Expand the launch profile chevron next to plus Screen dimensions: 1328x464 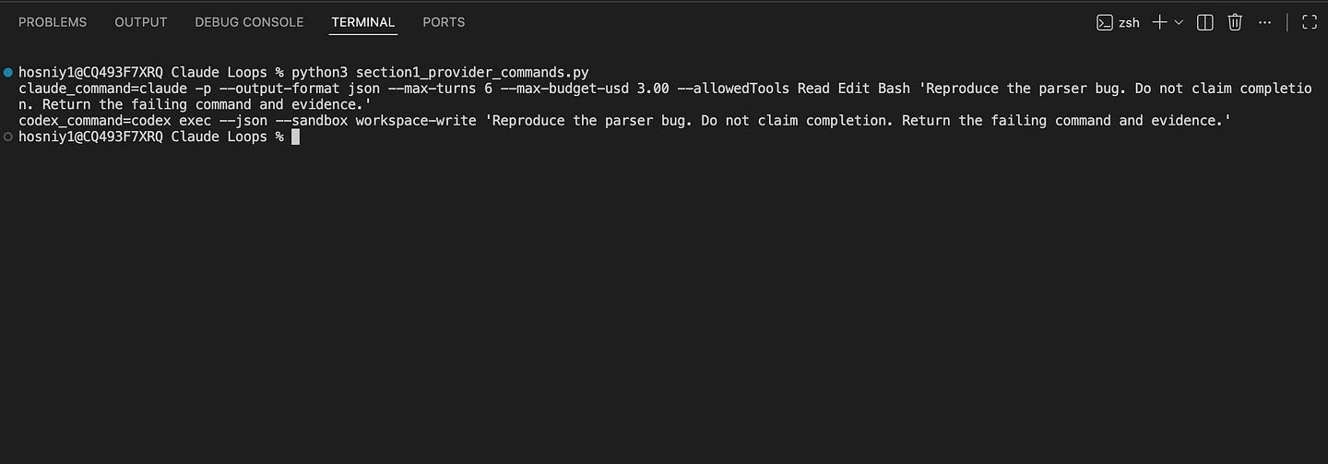point(1179,22)
